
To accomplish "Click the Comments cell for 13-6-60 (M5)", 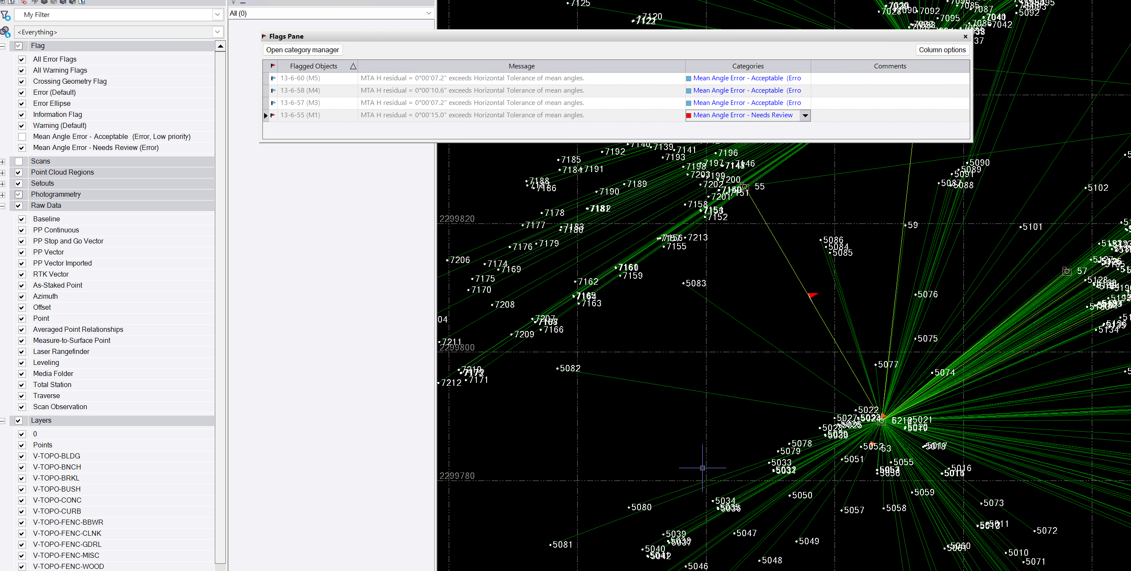I will (x=890, y=78).
